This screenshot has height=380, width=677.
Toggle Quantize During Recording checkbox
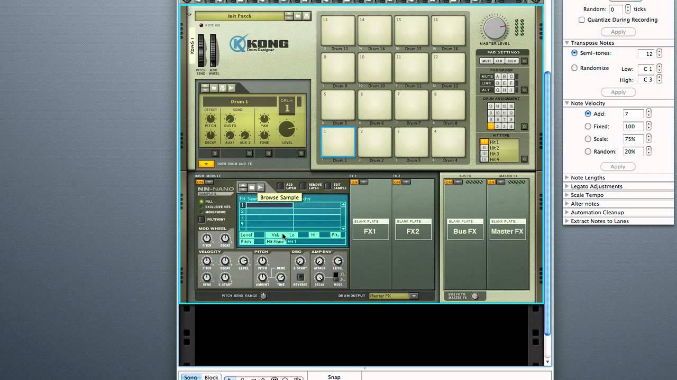[x=582, y=20]
